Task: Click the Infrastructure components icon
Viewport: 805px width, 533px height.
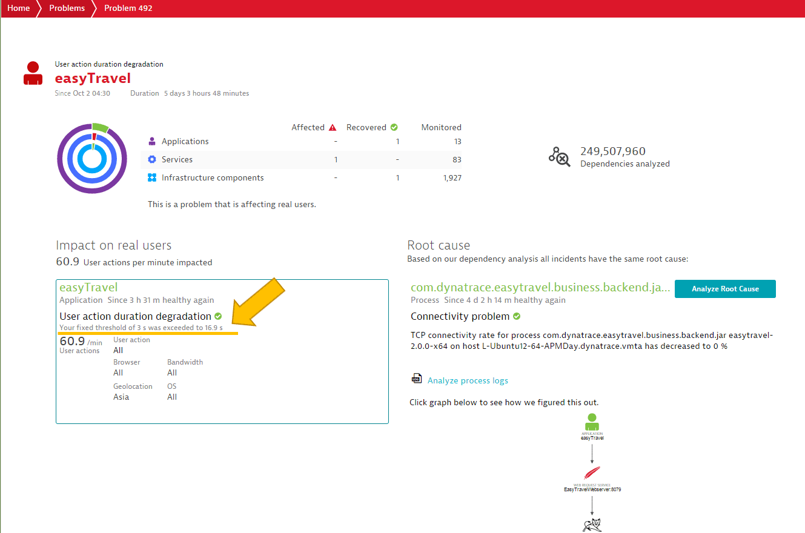Action: pyautogui.click(x=152, y=177)
